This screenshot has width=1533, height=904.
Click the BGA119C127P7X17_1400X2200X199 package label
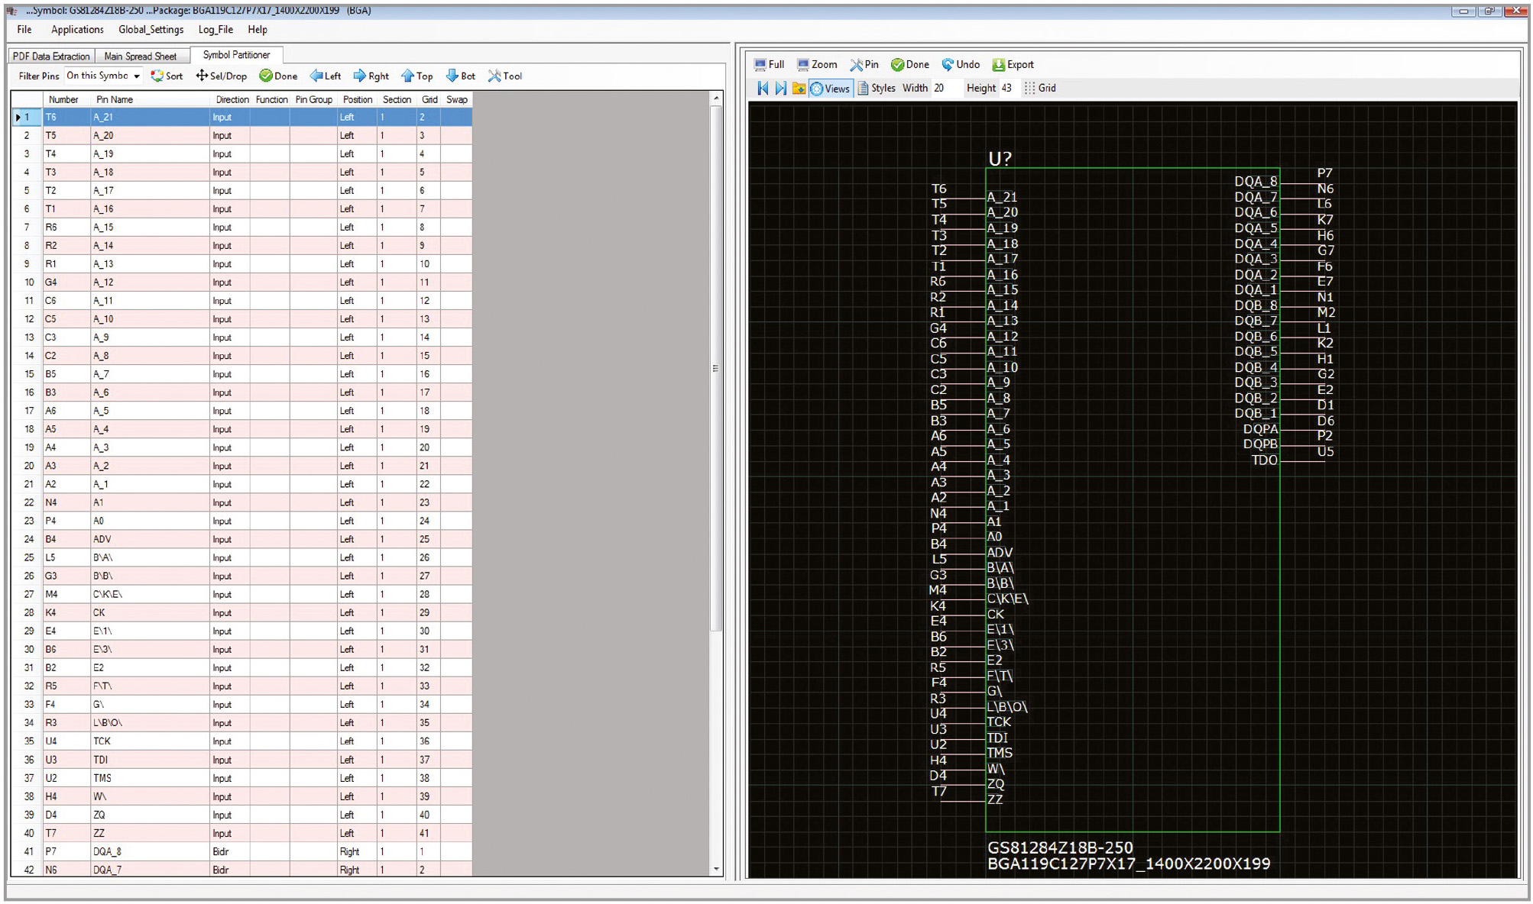pyautogui.click(x=1129, y=864)
